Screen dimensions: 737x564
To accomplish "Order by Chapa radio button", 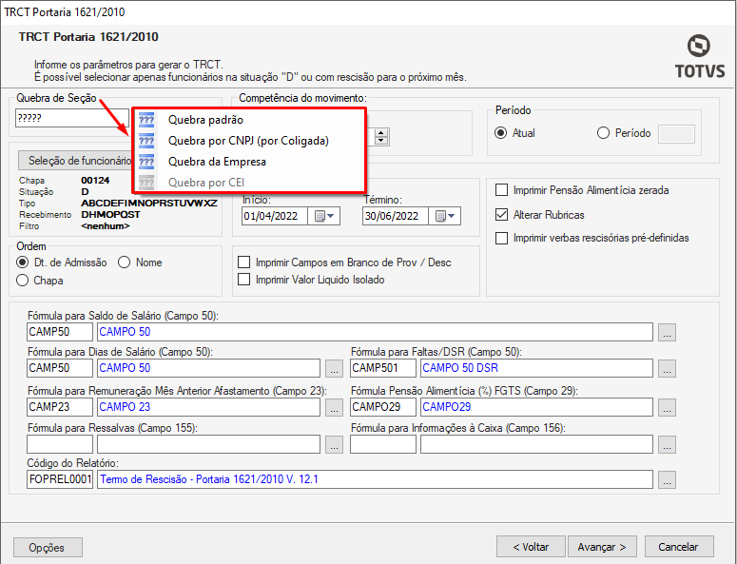I will coord(22,281).
